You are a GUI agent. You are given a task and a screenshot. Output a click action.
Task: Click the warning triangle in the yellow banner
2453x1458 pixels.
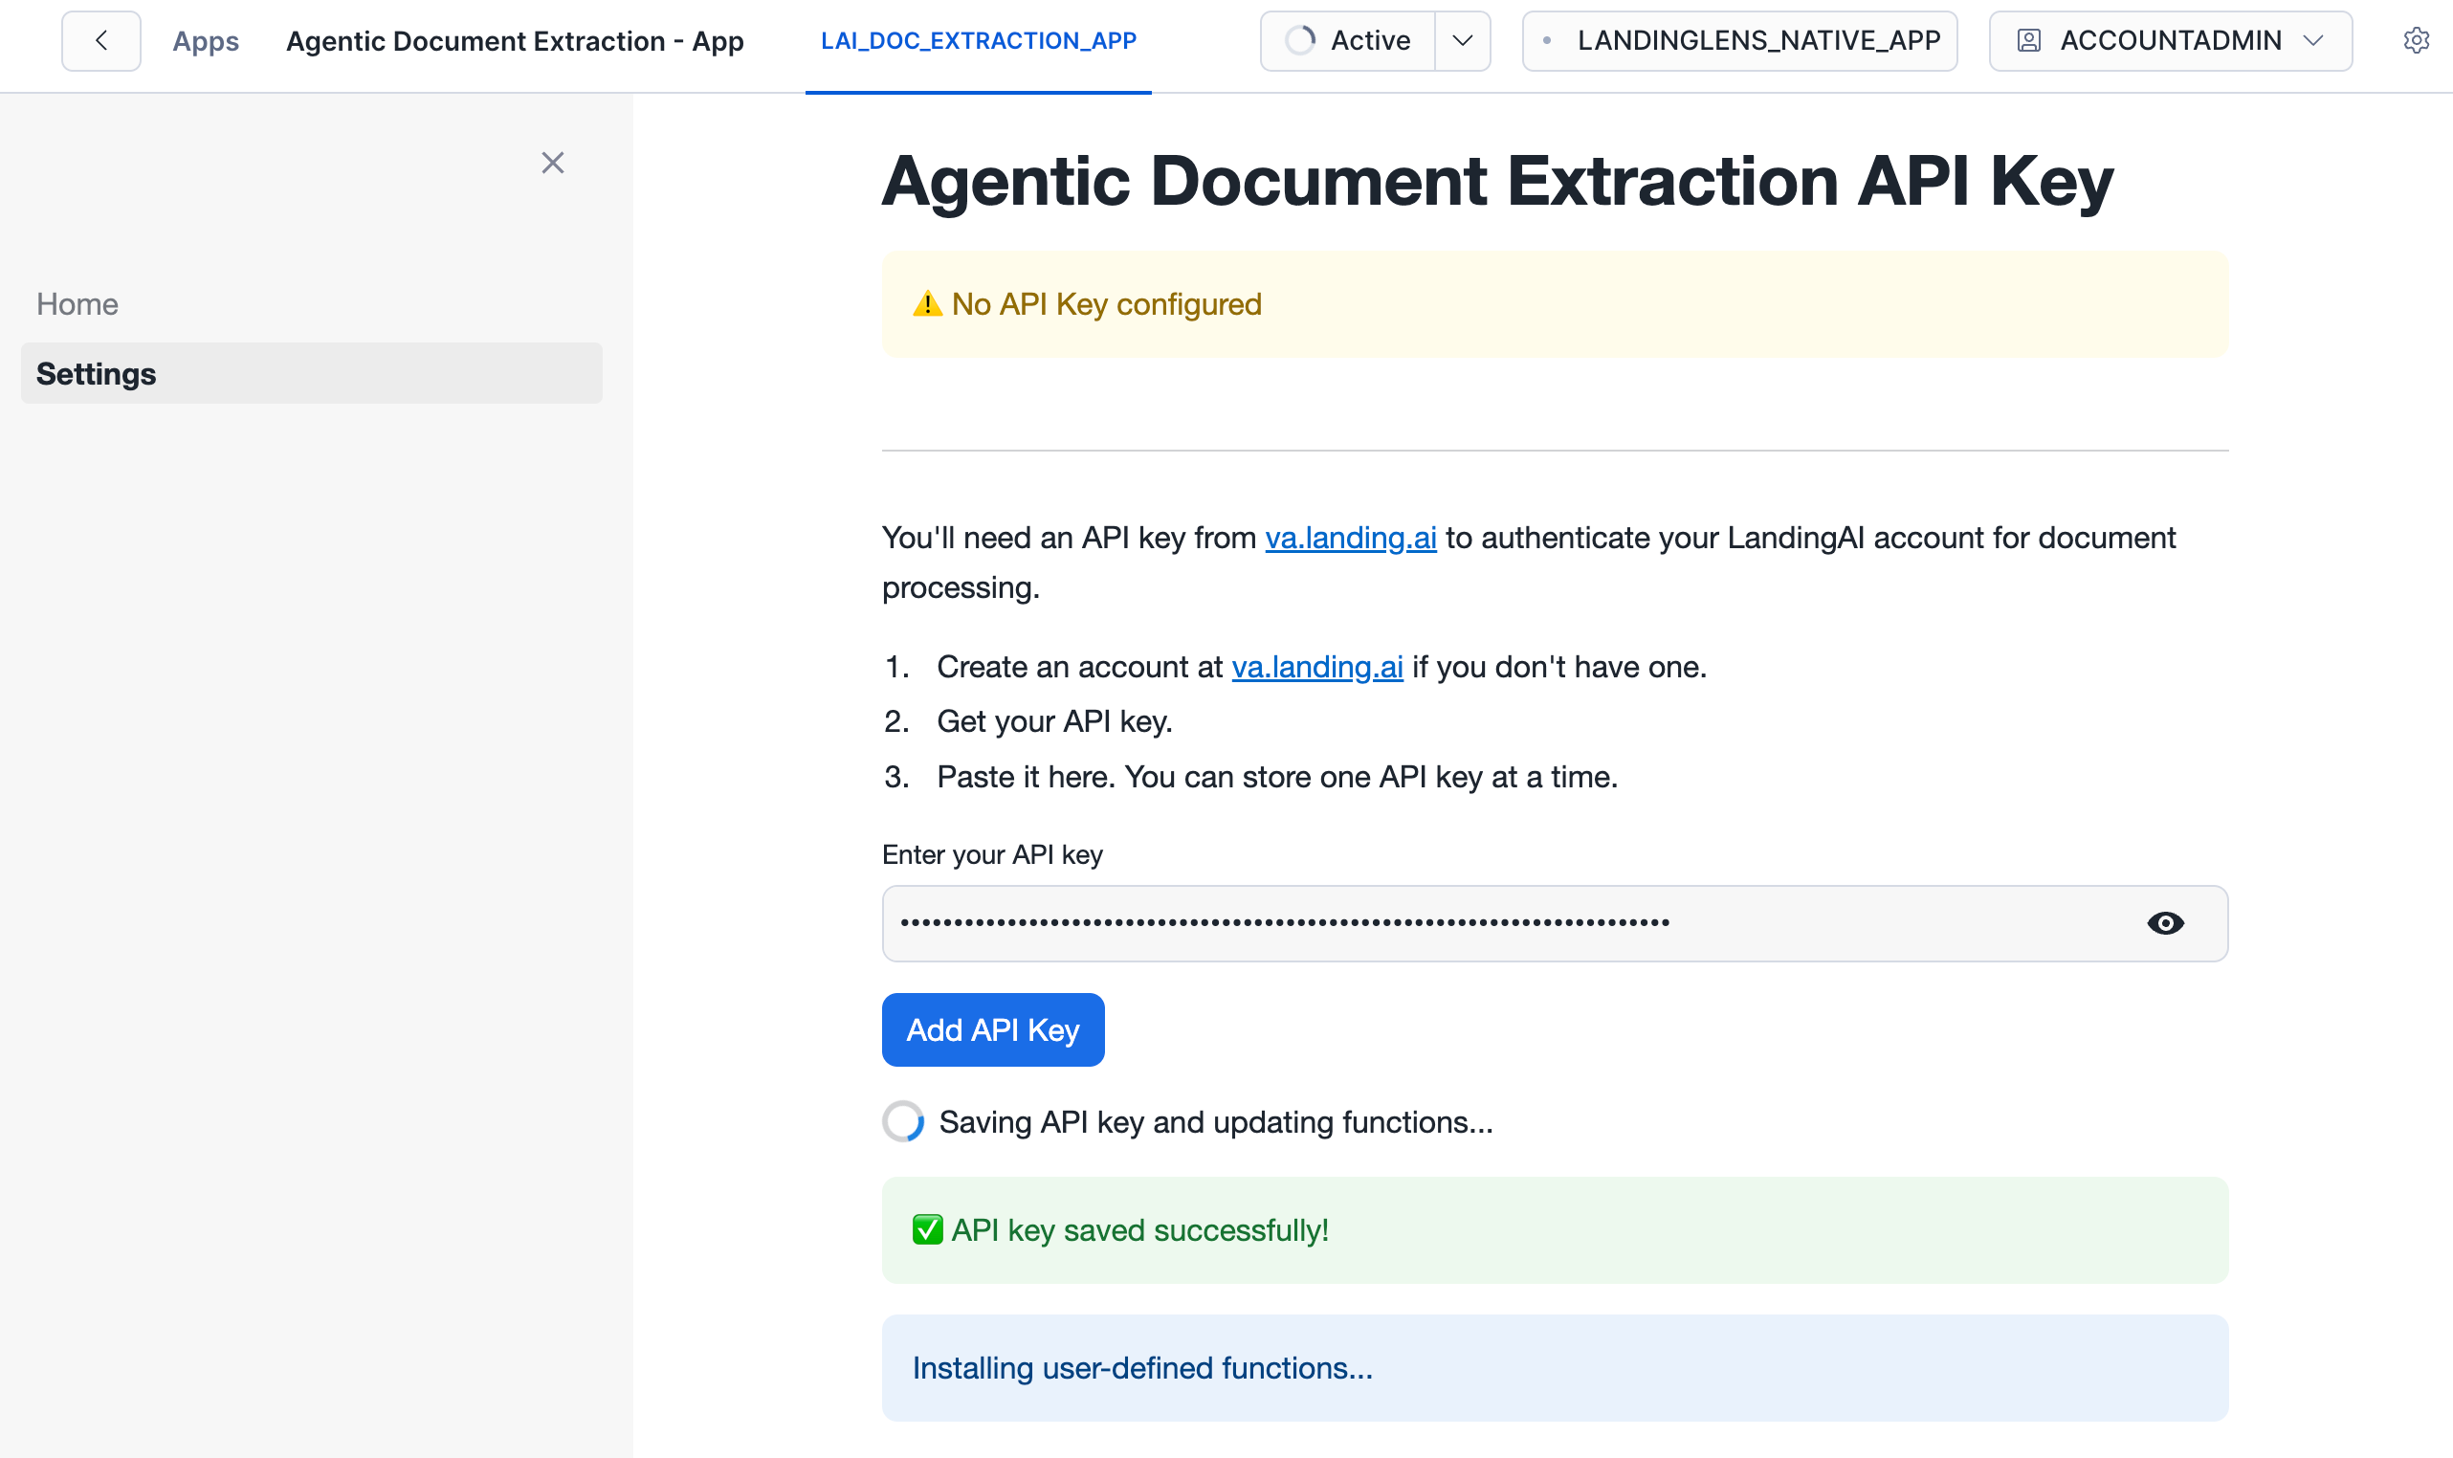click(926, 303)
